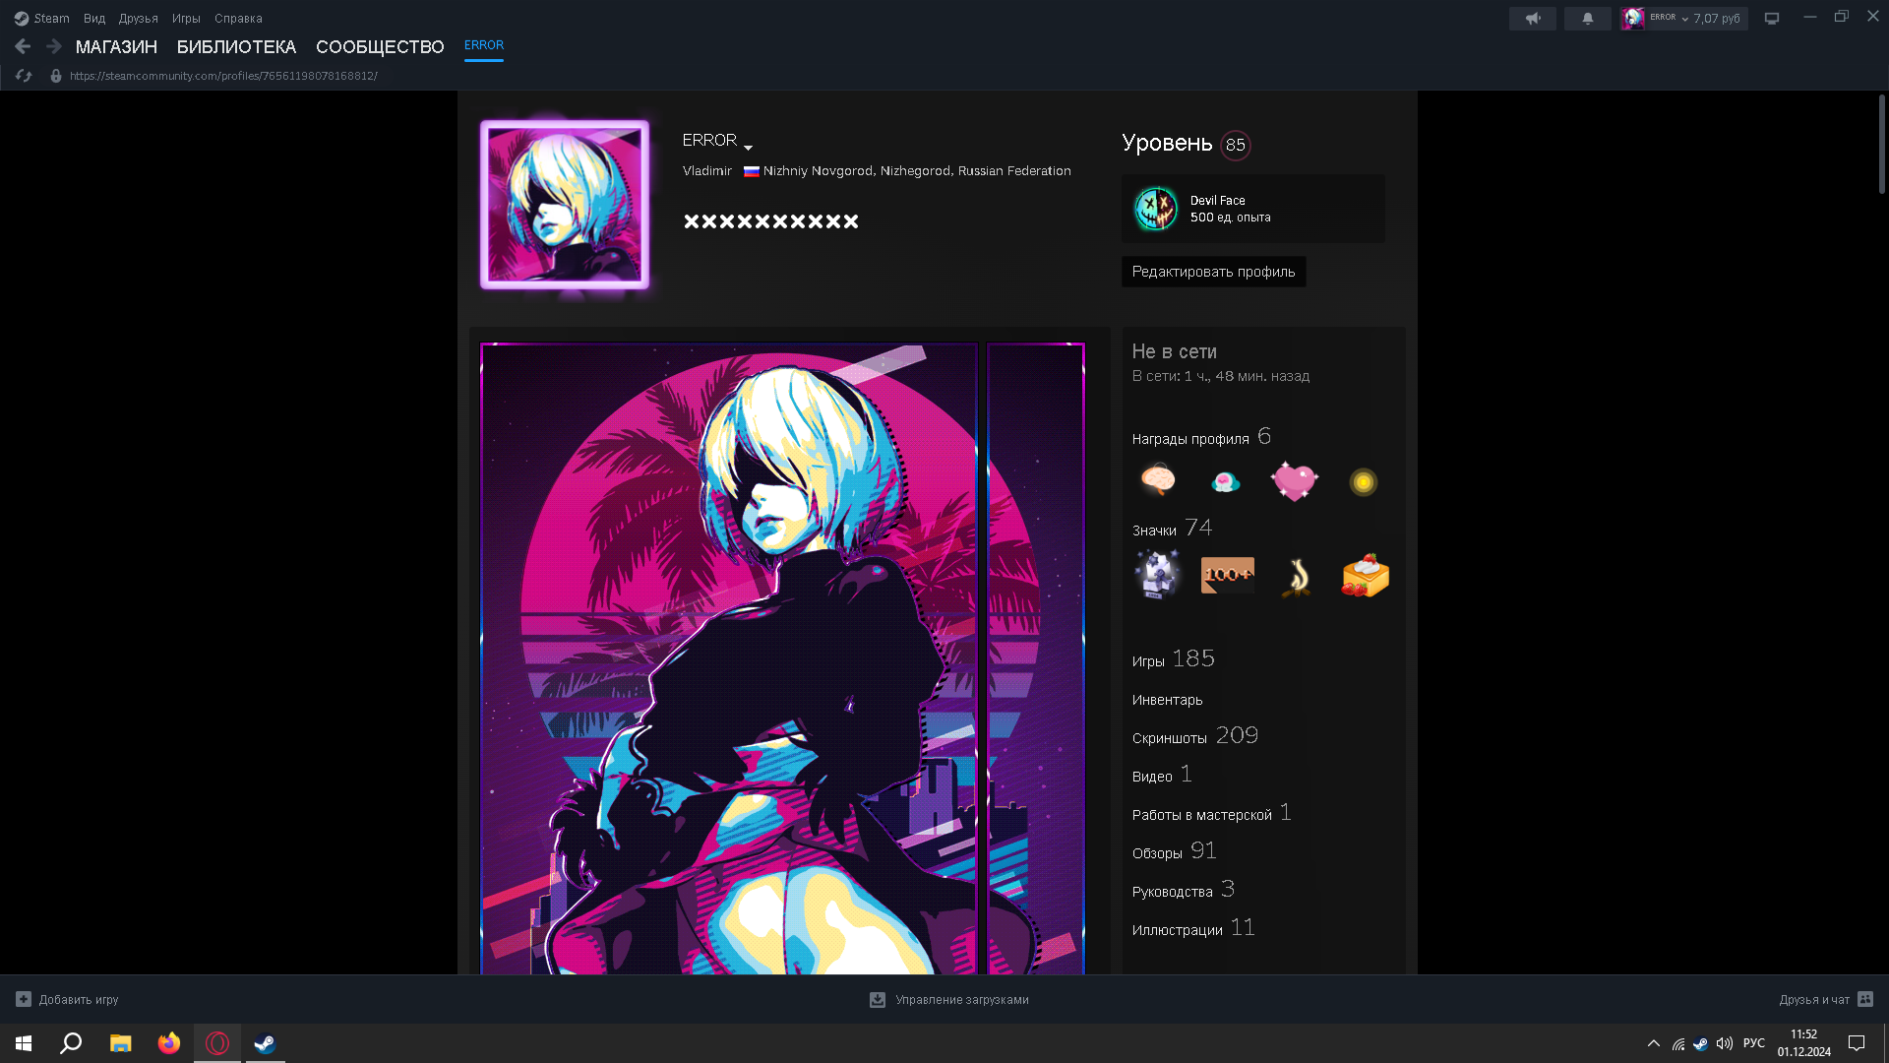Open account dropdown showing 7,07 руб
The height and width of the screenshot is (1063, 1889).
point(1684,19)
